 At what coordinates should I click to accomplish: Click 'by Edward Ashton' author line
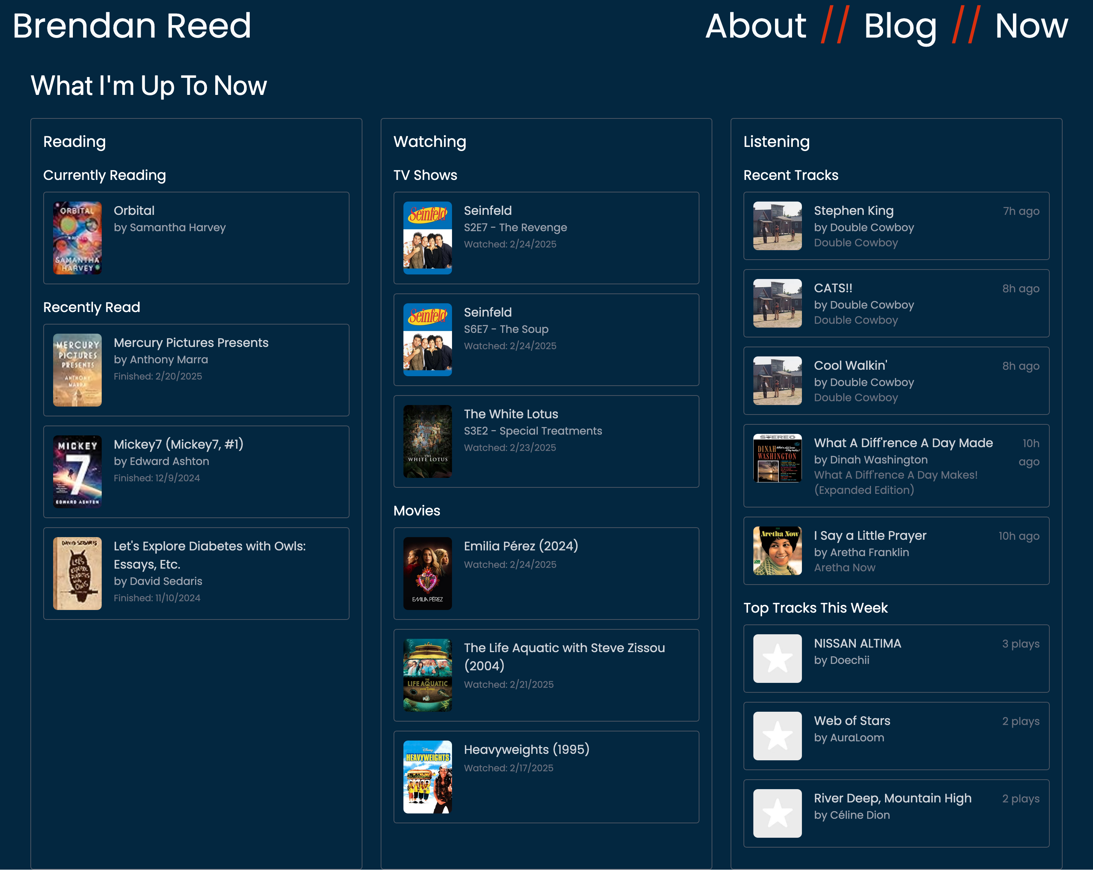pyautogui.click(x=161, y=461)
